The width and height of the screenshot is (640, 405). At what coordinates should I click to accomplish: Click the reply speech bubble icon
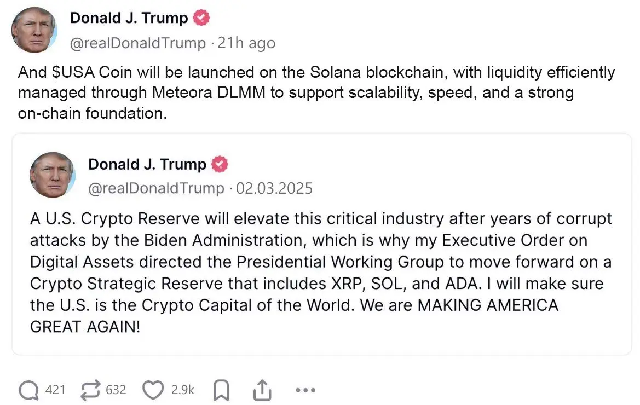tap(28, 390)
